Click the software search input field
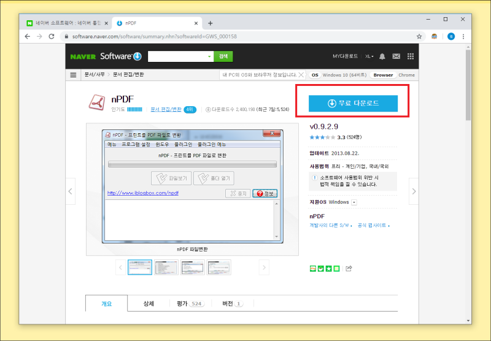Screen dimensions: 491x341 point(177,56)
